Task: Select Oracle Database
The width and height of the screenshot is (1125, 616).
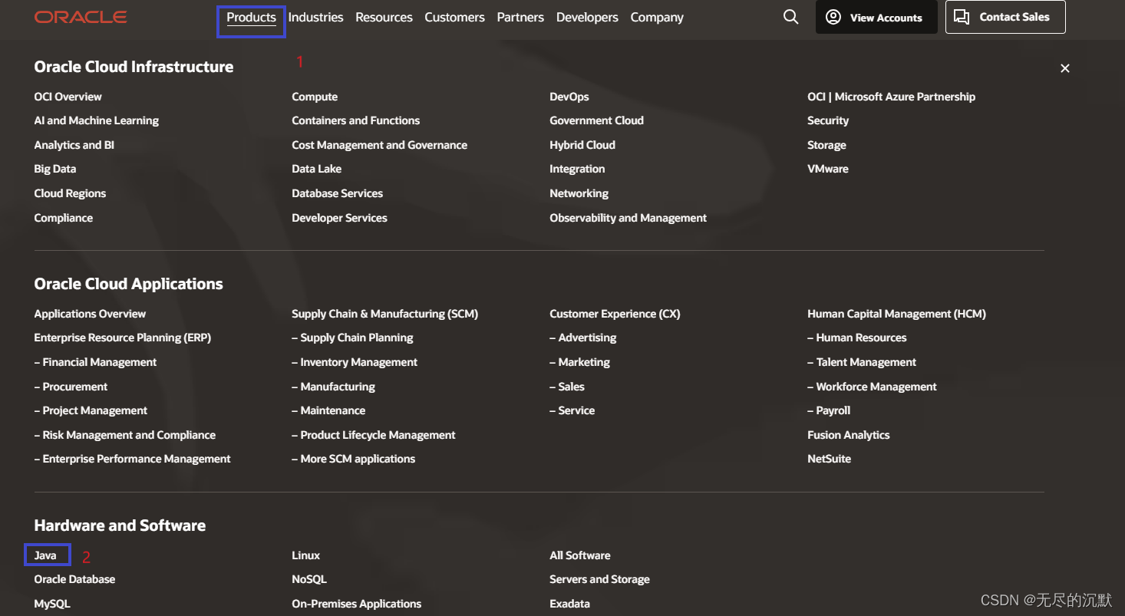Action: tap(74, 579)
